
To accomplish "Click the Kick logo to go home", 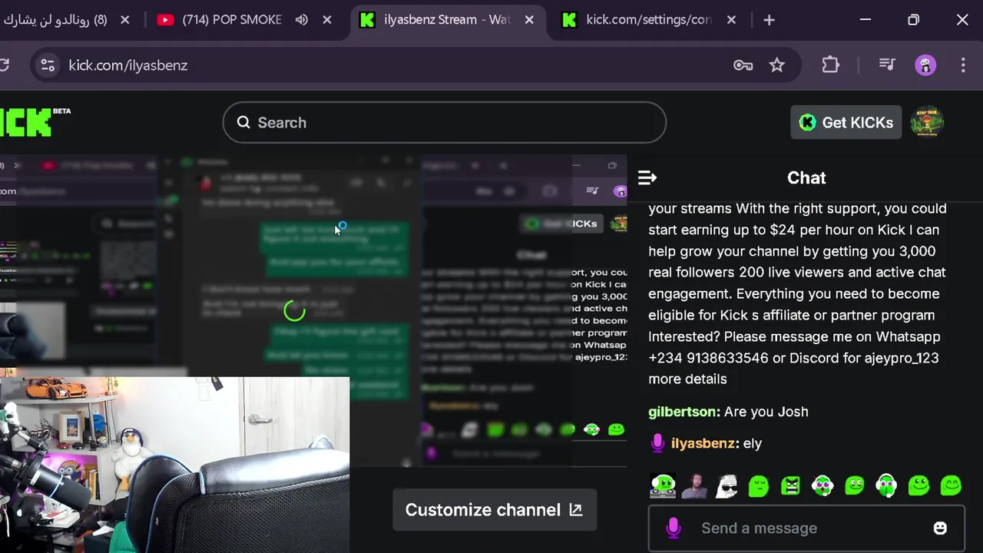I will coord(35,122).
